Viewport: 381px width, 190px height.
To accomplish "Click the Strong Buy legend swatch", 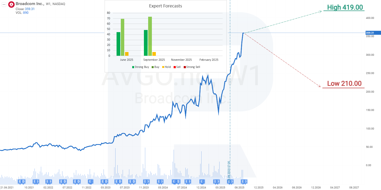I will coord(133,67).
